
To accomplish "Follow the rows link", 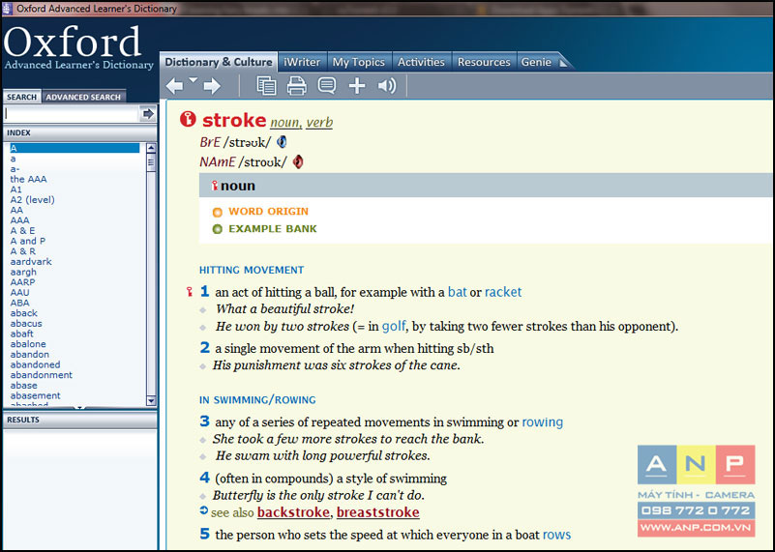I will tap(557, 535).
